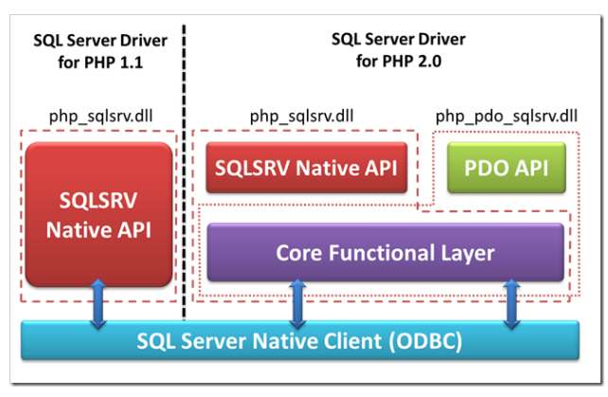Select the green PDO API block
This screenshot has height=397, width=608.
pos(507,168)
